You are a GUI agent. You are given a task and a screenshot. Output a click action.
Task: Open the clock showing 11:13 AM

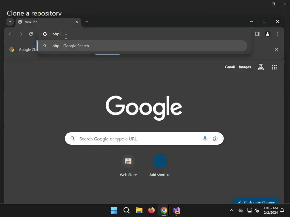point(270,210)
